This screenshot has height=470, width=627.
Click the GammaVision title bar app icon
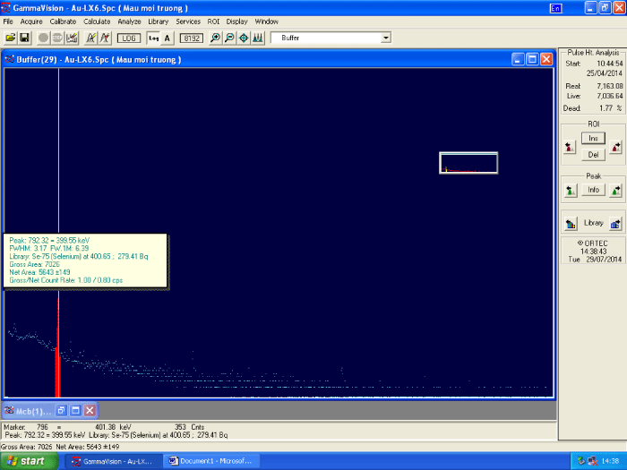(x=6, y=8)
